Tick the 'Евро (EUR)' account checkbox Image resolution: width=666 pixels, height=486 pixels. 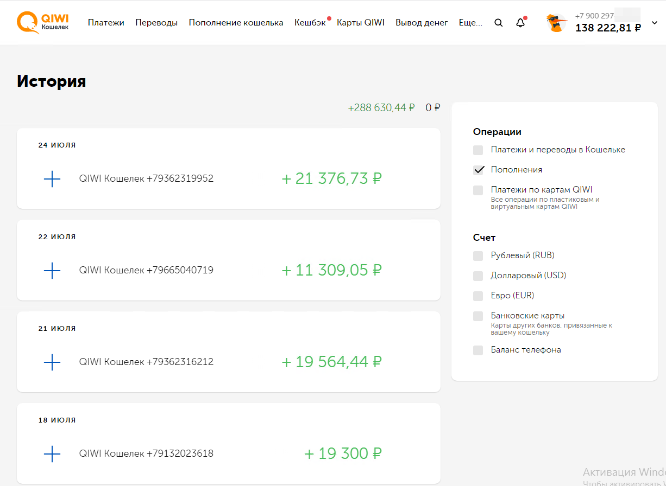(x=478, y=296)
